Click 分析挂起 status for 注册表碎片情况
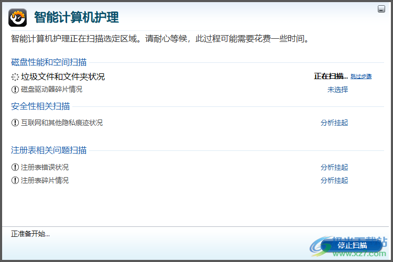Image resolution: width=393 pixels, height=262 pixels. (334, 180)
